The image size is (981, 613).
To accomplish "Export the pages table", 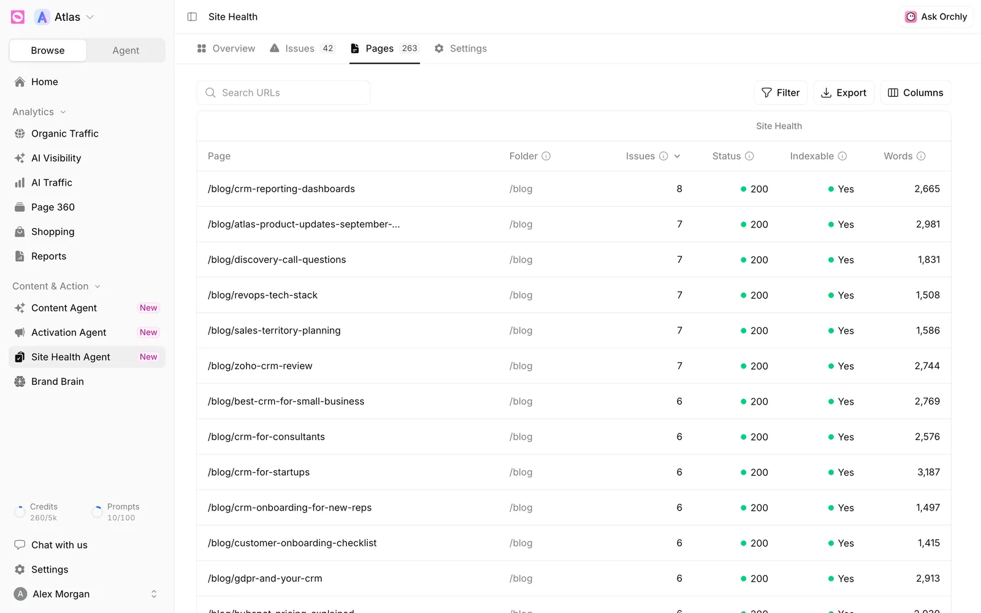I will pos(844,93).
